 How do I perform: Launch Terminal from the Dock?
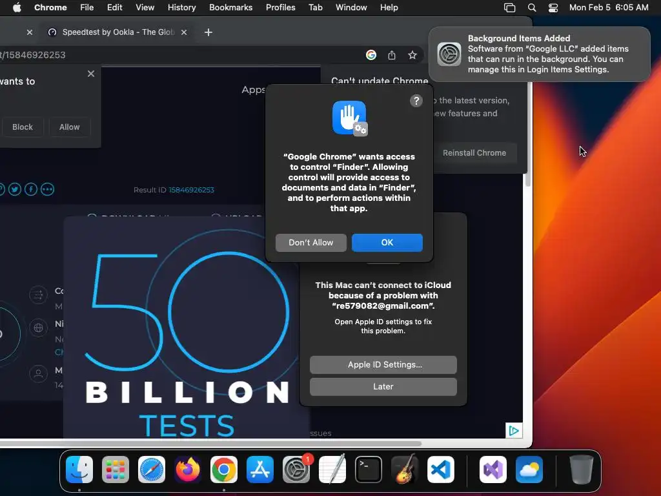pyautogui.click(x=369, y=470)
